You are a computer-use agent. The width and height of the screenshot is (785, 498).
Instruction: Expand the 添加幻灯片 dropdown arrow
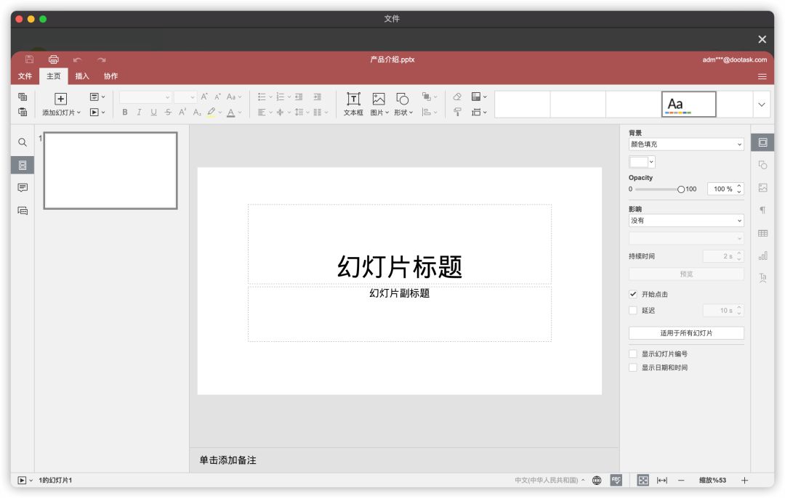pyautogui.click(x=78, y=113)
